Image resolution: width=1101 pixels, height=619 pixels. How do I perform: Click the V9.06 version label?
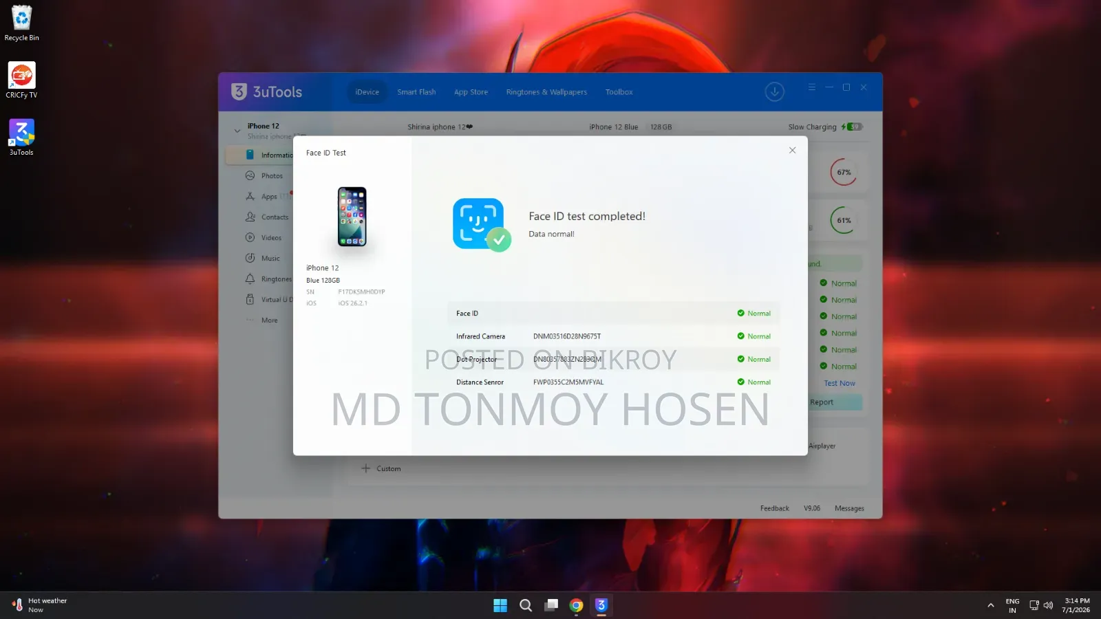click(x=812, y=508)
